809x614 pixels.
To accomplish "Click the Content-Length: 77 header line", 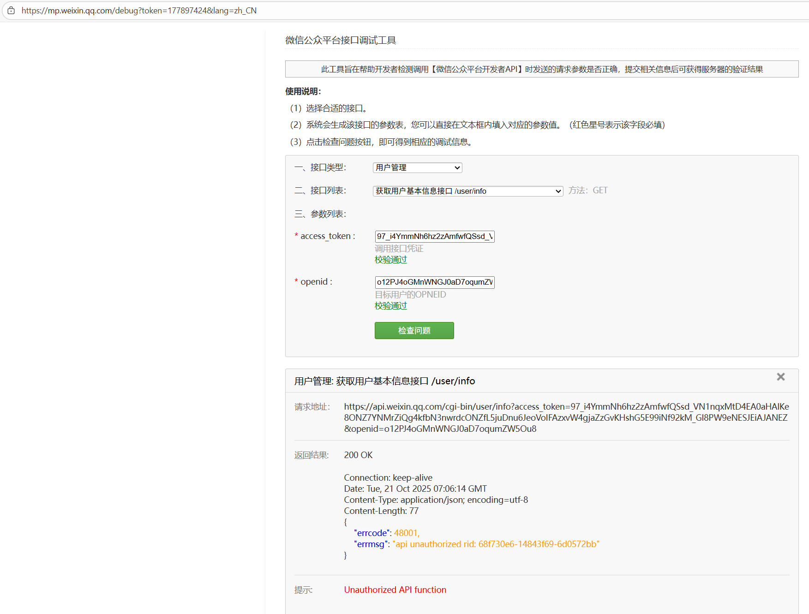I will (x=381, y=511).
